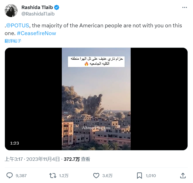Click the post timestamp 上午3:17 · 2023年11月4日
Screen dimensions: 193x183
click(32, 159)
